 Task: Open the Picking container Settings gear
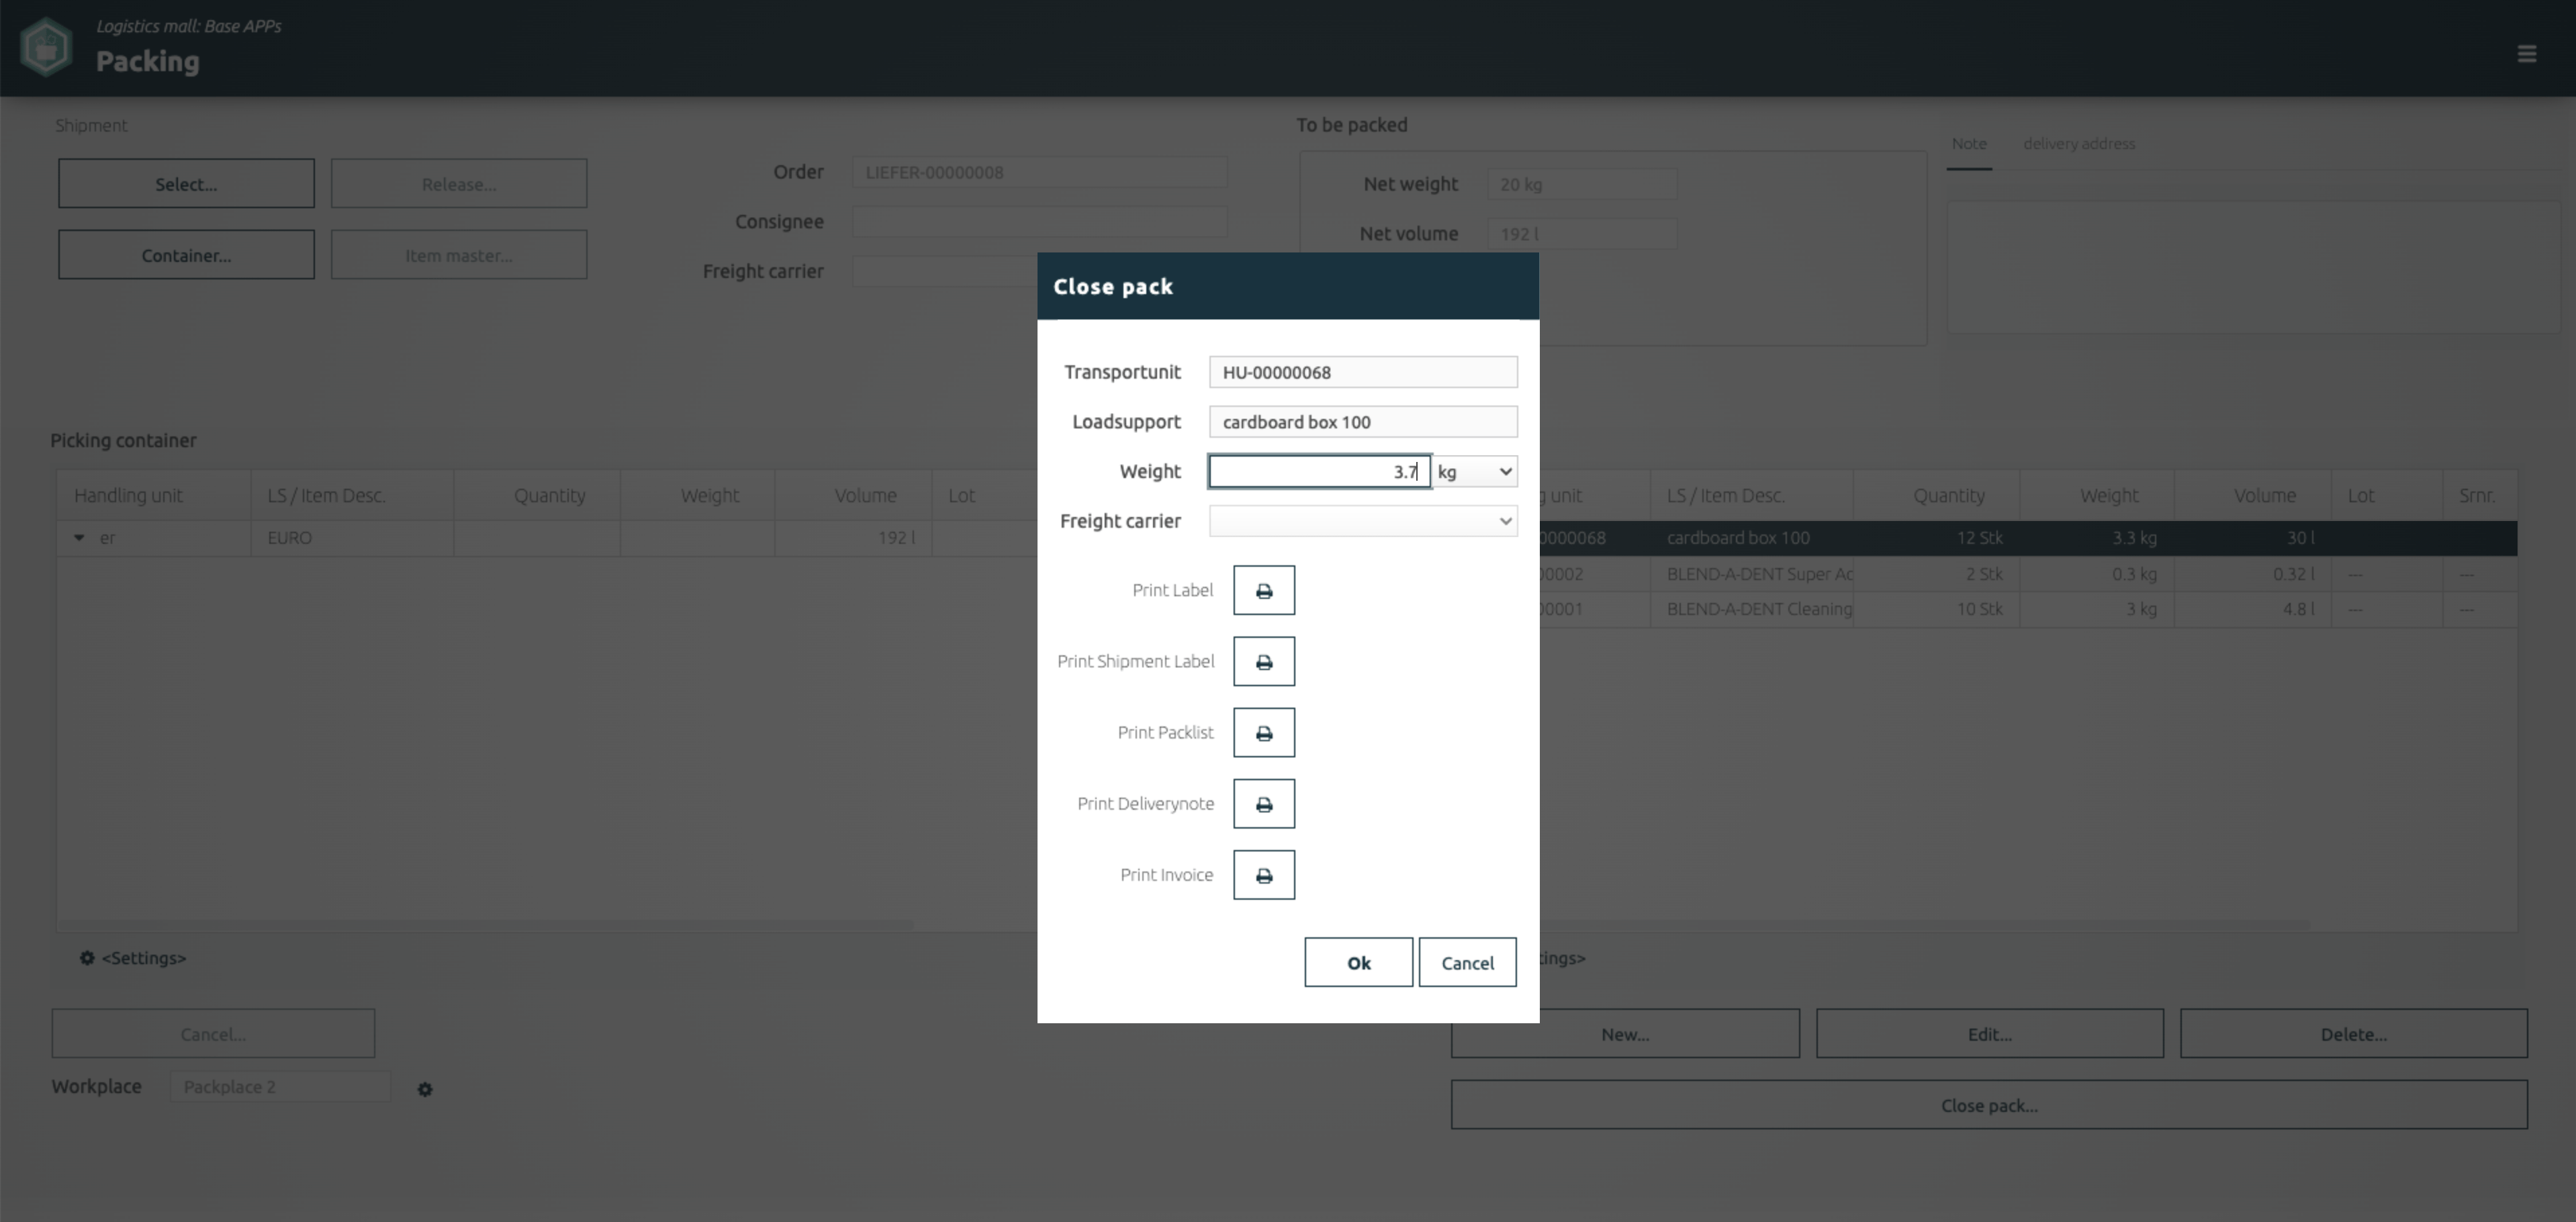[87, 958]
